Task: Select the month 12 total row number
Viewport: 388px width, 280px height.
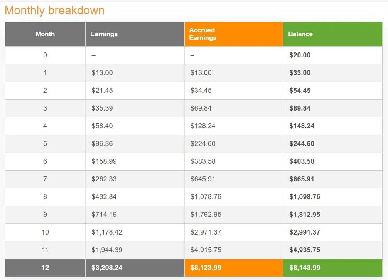Action: point(45,268)
